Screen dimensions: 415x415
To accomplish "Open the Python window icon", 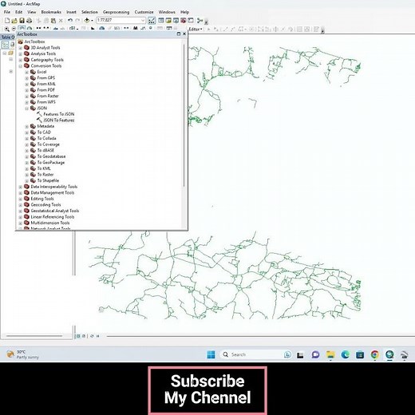I will click(x=191, y=21).
